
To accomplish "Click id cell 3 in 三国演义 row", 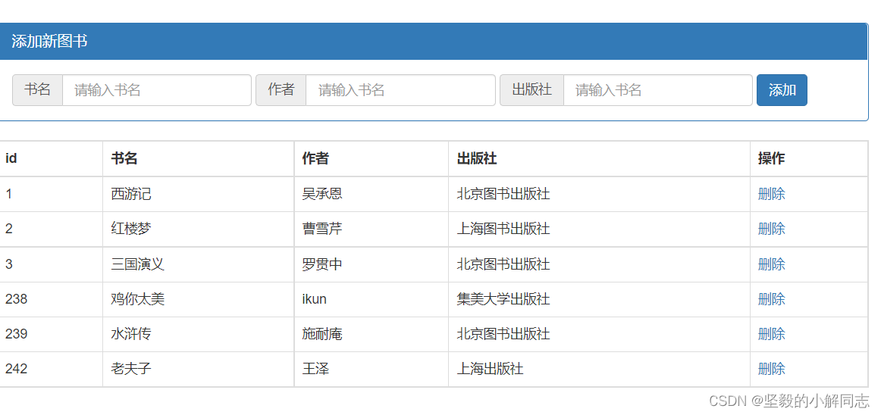I will (51, 264).
